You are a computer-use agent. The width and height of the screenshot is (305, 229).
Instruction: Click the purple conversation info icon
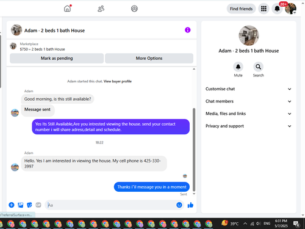[x=187, y=30]
